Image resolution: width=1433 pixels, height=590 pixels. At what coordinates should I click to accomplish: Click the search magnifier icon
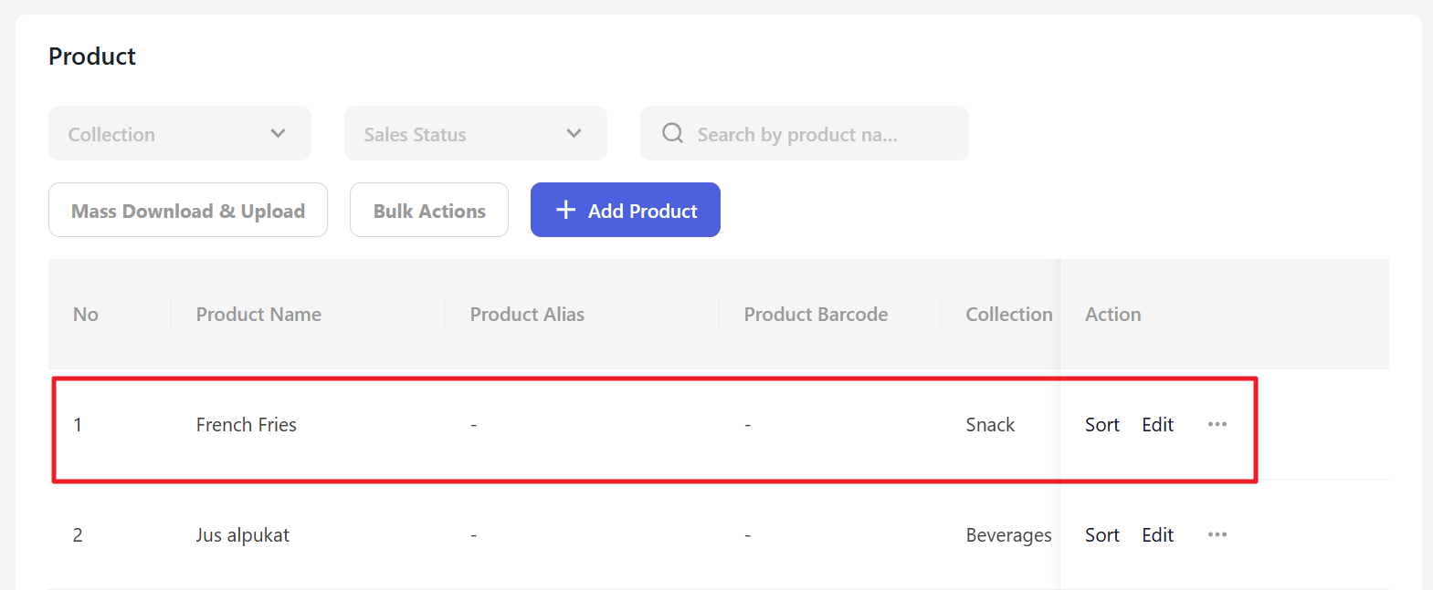pyautogui.click(x=673, y=133)
